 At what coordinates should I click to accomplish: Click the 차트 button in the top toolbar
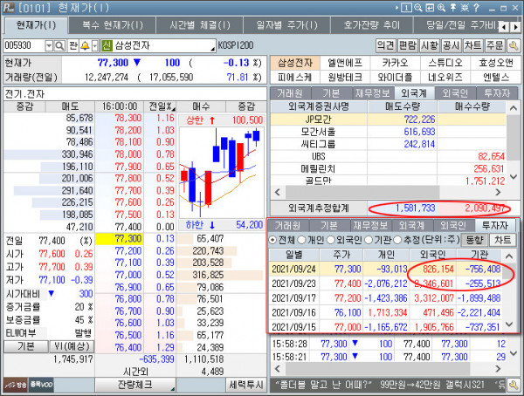(473, 45)
